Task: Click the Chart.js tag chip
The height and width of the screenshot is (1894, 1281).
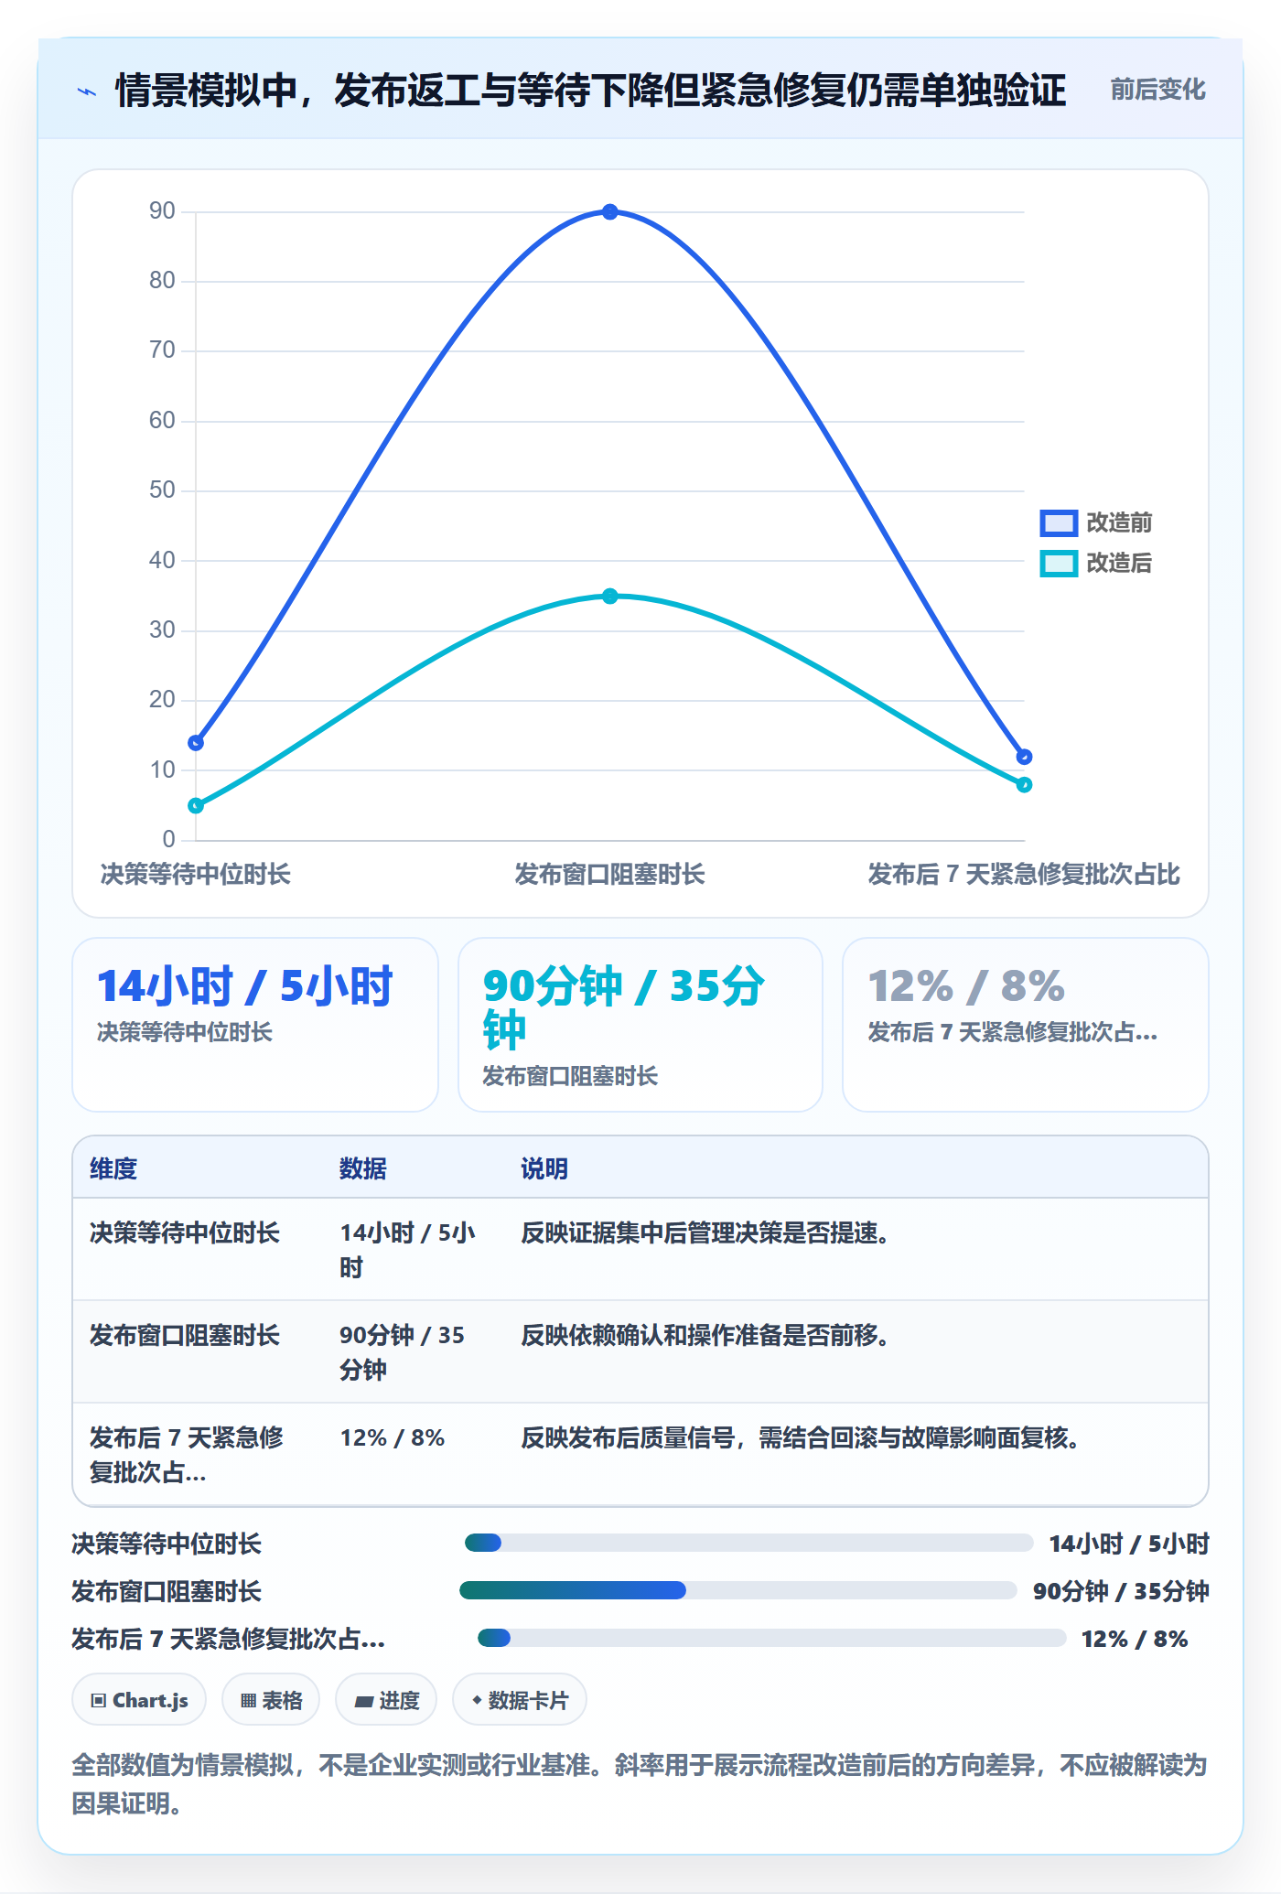Action: (139, 1701)
